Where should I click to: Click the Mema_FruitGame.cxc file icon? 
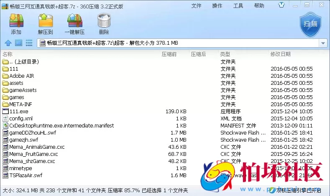click(5, 154)
